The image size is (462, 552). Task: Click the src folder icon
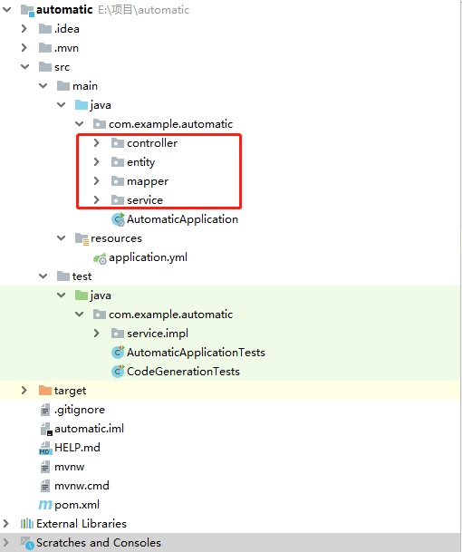(x=45, y=66)
